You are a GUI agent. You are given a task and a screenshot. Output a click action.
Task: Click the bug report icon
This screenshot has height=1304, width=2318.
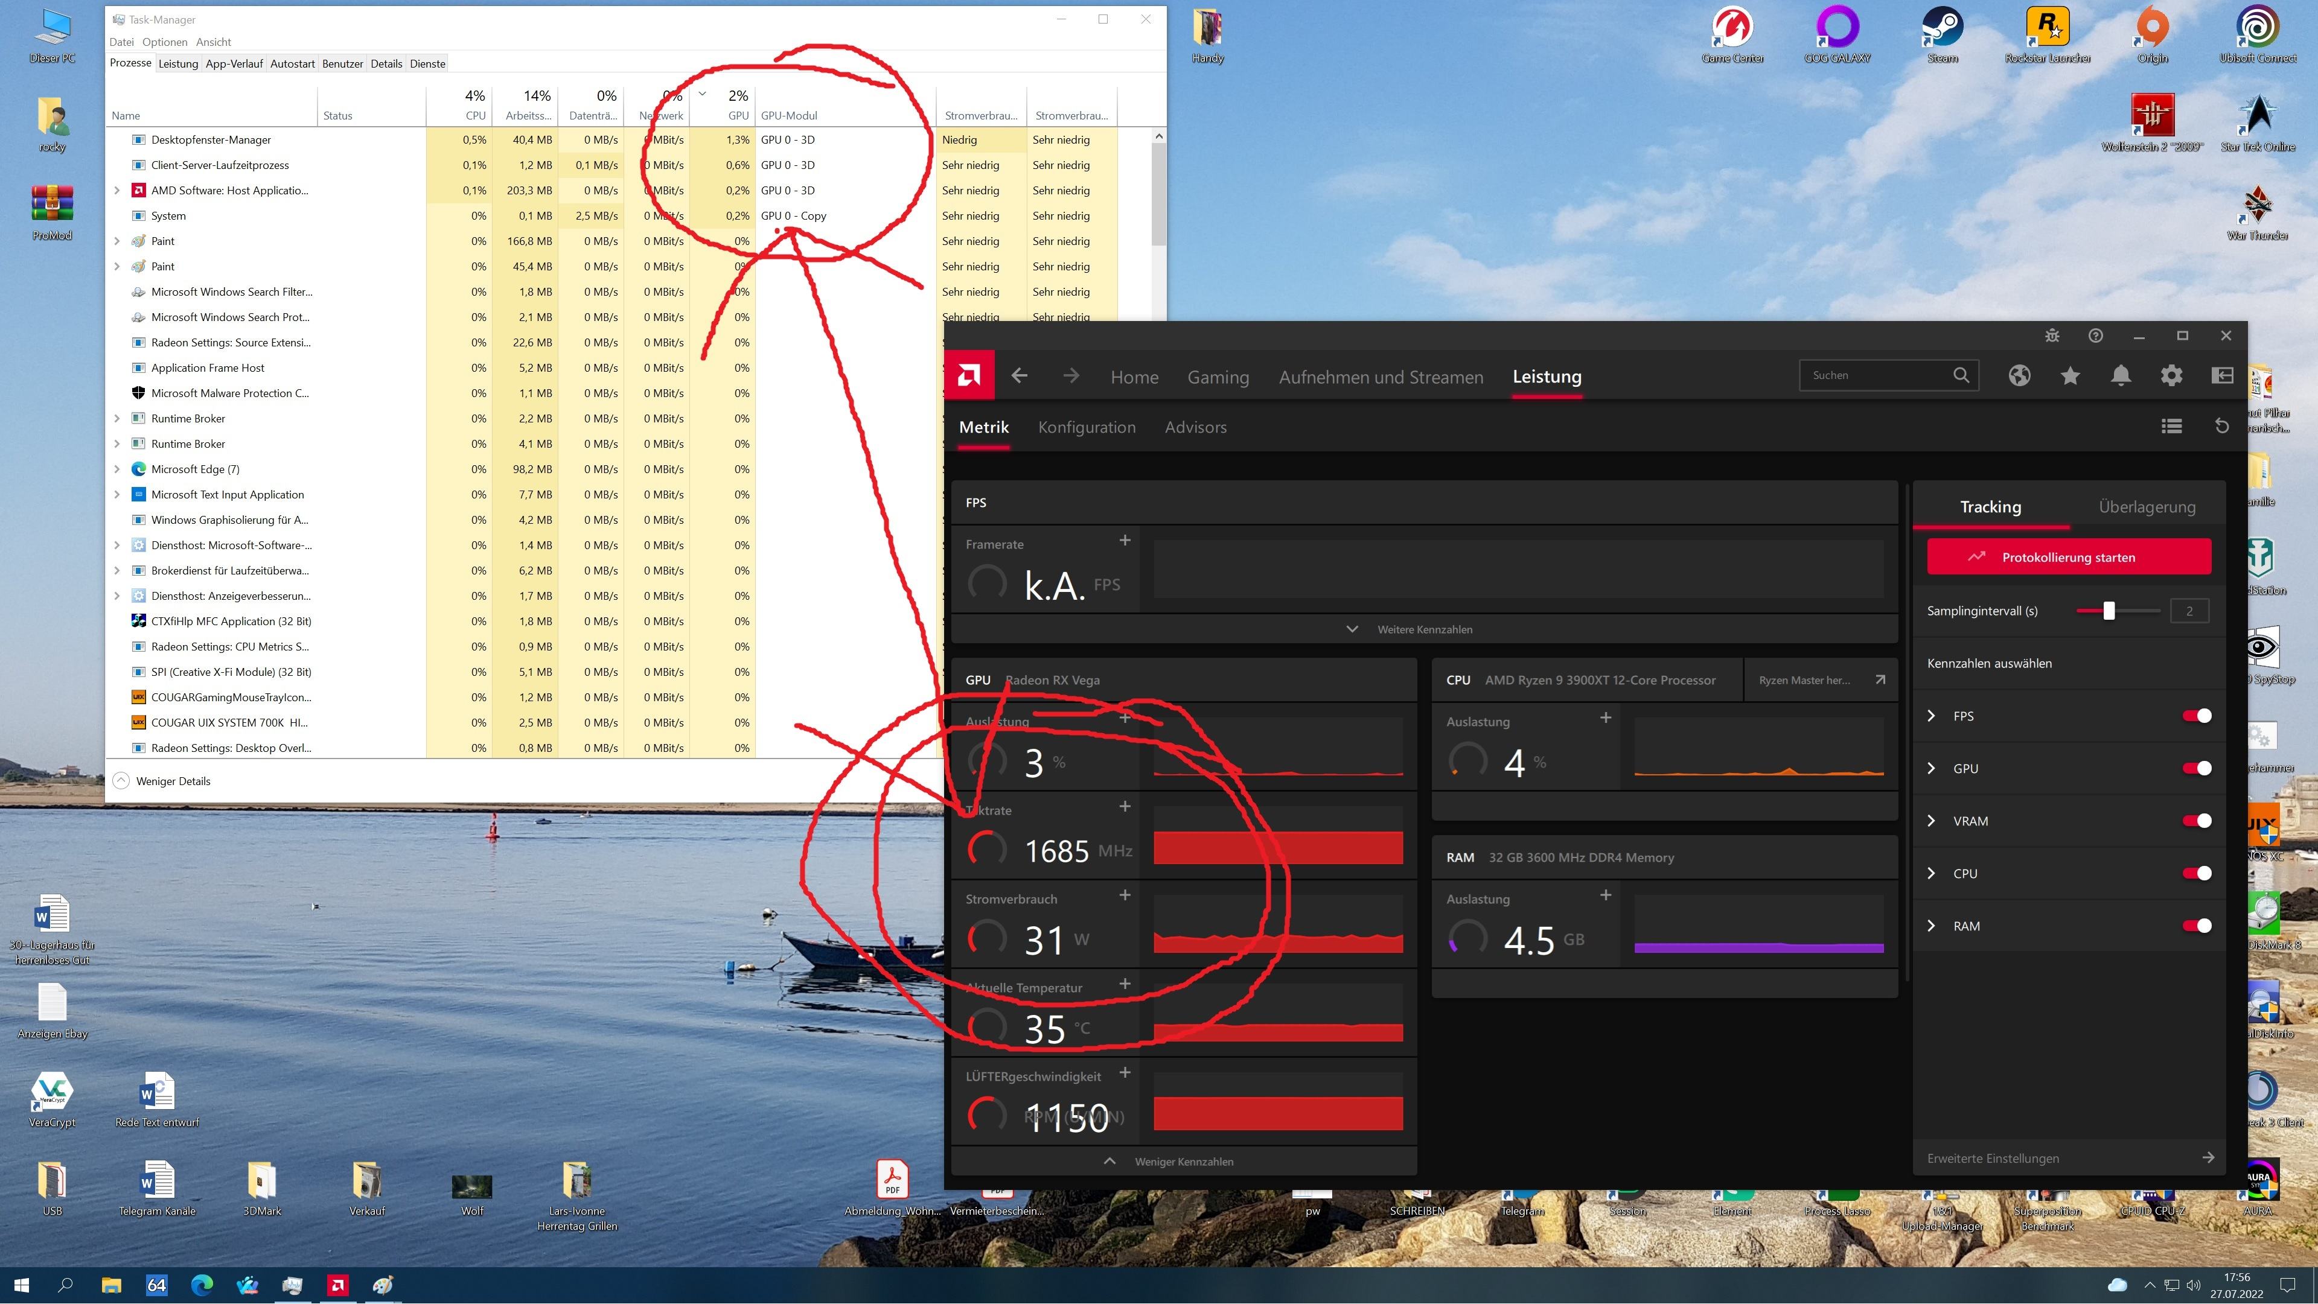pyautogui.click(x=2052, y=336)
